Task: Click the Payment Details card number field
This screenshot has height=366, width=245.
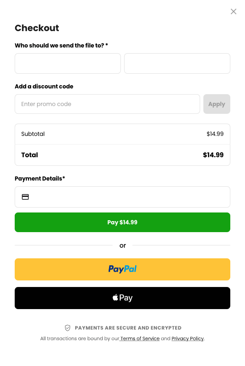Action: tap(122, 197)
